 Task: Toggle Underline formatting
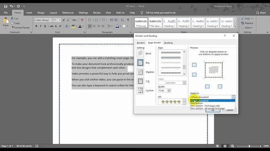45,26
